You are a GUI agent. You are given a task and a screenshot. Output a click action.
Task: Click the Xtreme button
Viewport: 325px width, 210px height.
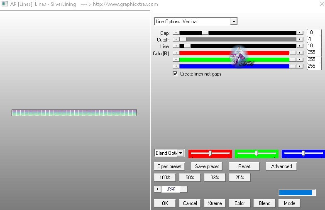pos(215,203)
